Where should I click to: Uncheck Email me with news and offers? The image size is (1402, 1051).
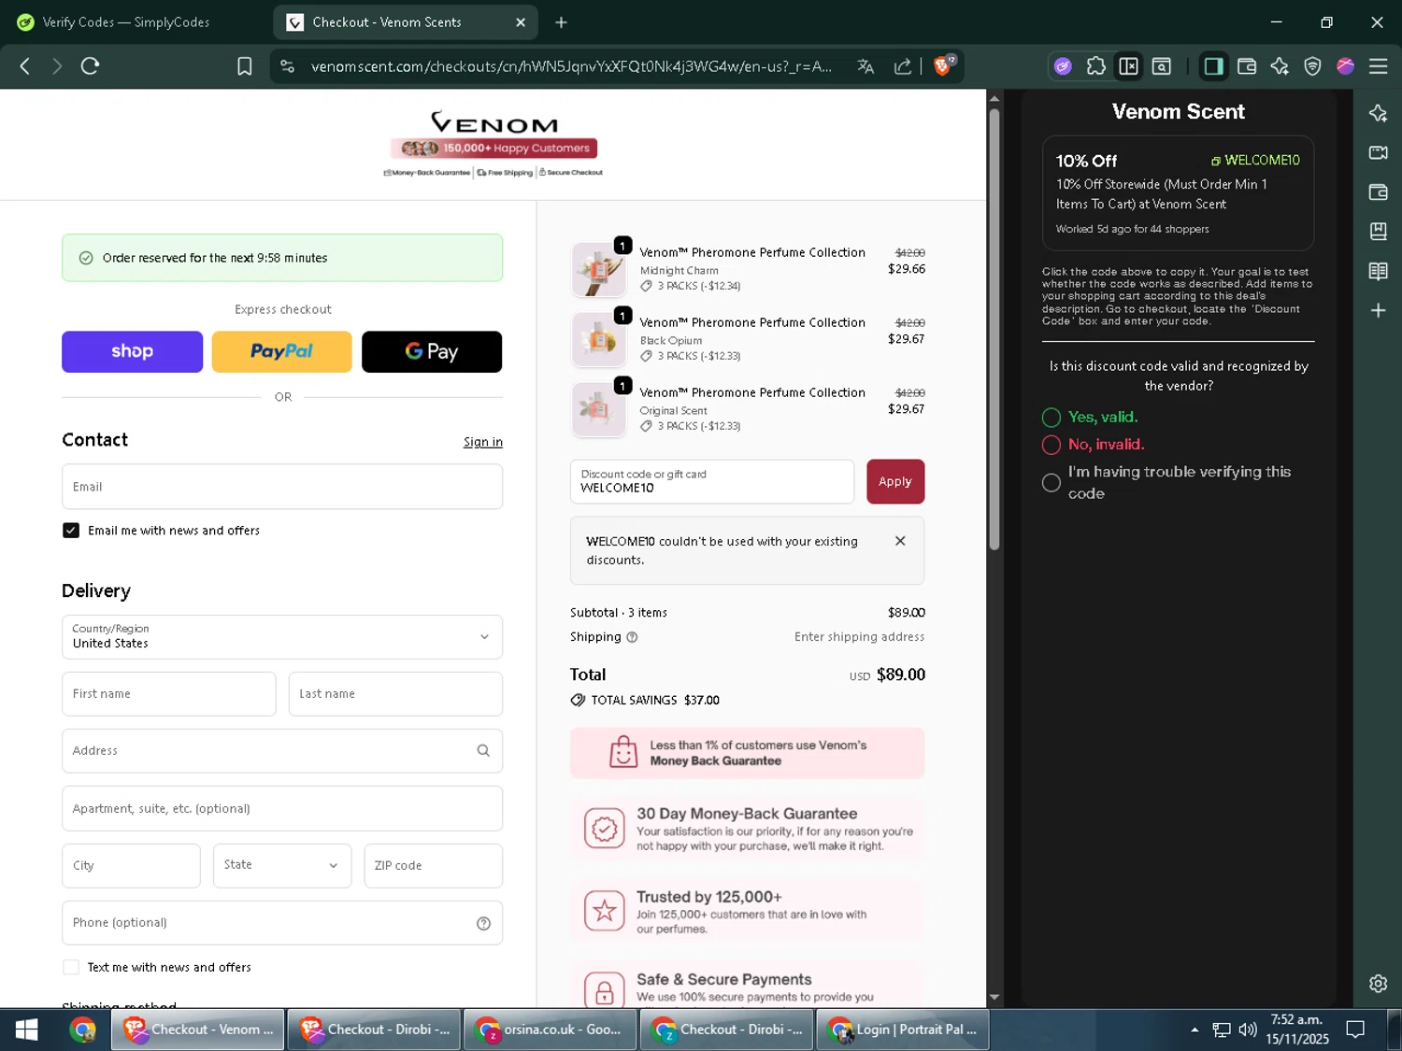pyautogui.click(x=71, y=531)
